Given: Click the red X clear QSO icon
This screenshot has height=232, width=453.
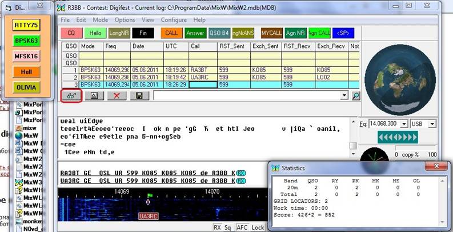Looking at the screenshot, I should click(x=116, y=96).
